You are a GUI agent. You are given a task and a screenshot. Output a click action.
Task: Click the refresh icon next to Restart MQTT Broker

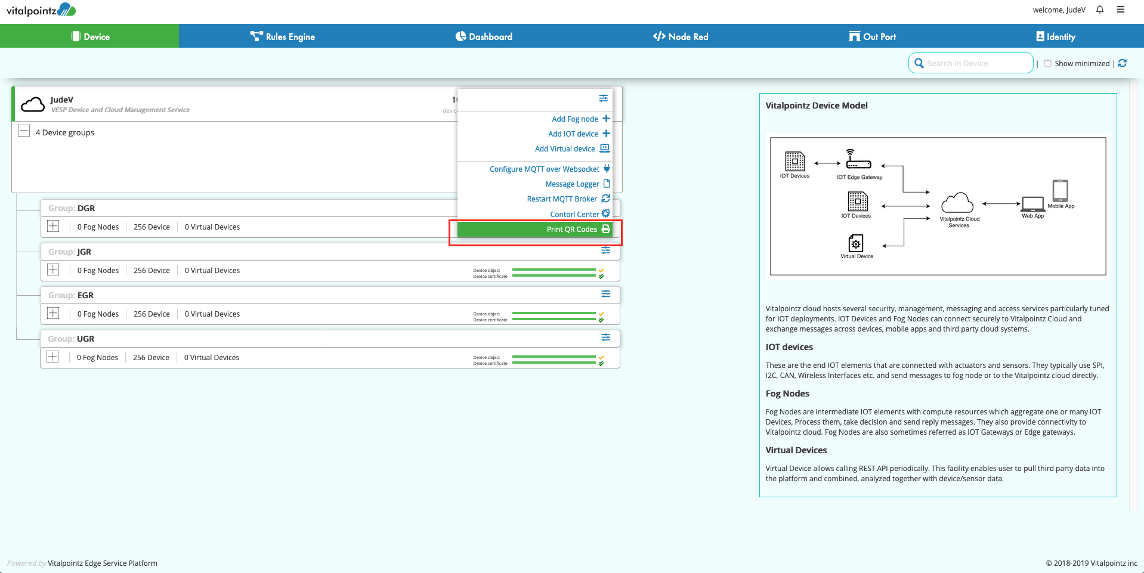point(606,199)
